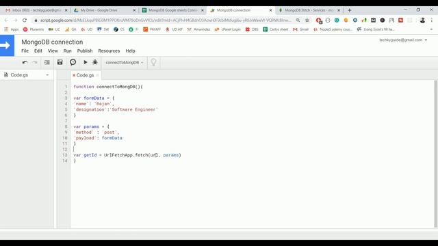Click the address bar URL field
Image resolution: width=438 pixels, height=246 pixels.
(x=166, y=20)
